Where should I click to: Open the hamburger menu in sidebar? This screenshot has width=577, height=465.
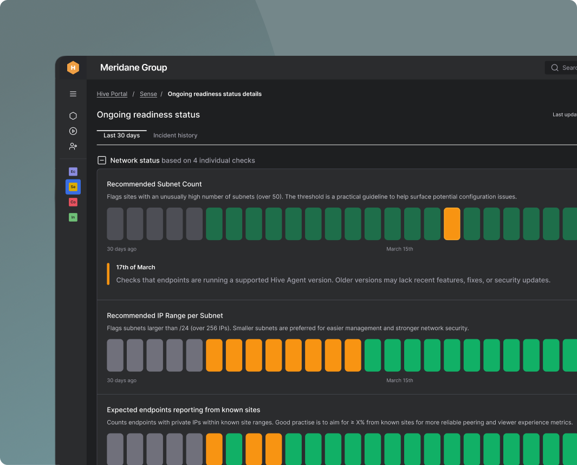pyautogui.click(x=73, y=94)
